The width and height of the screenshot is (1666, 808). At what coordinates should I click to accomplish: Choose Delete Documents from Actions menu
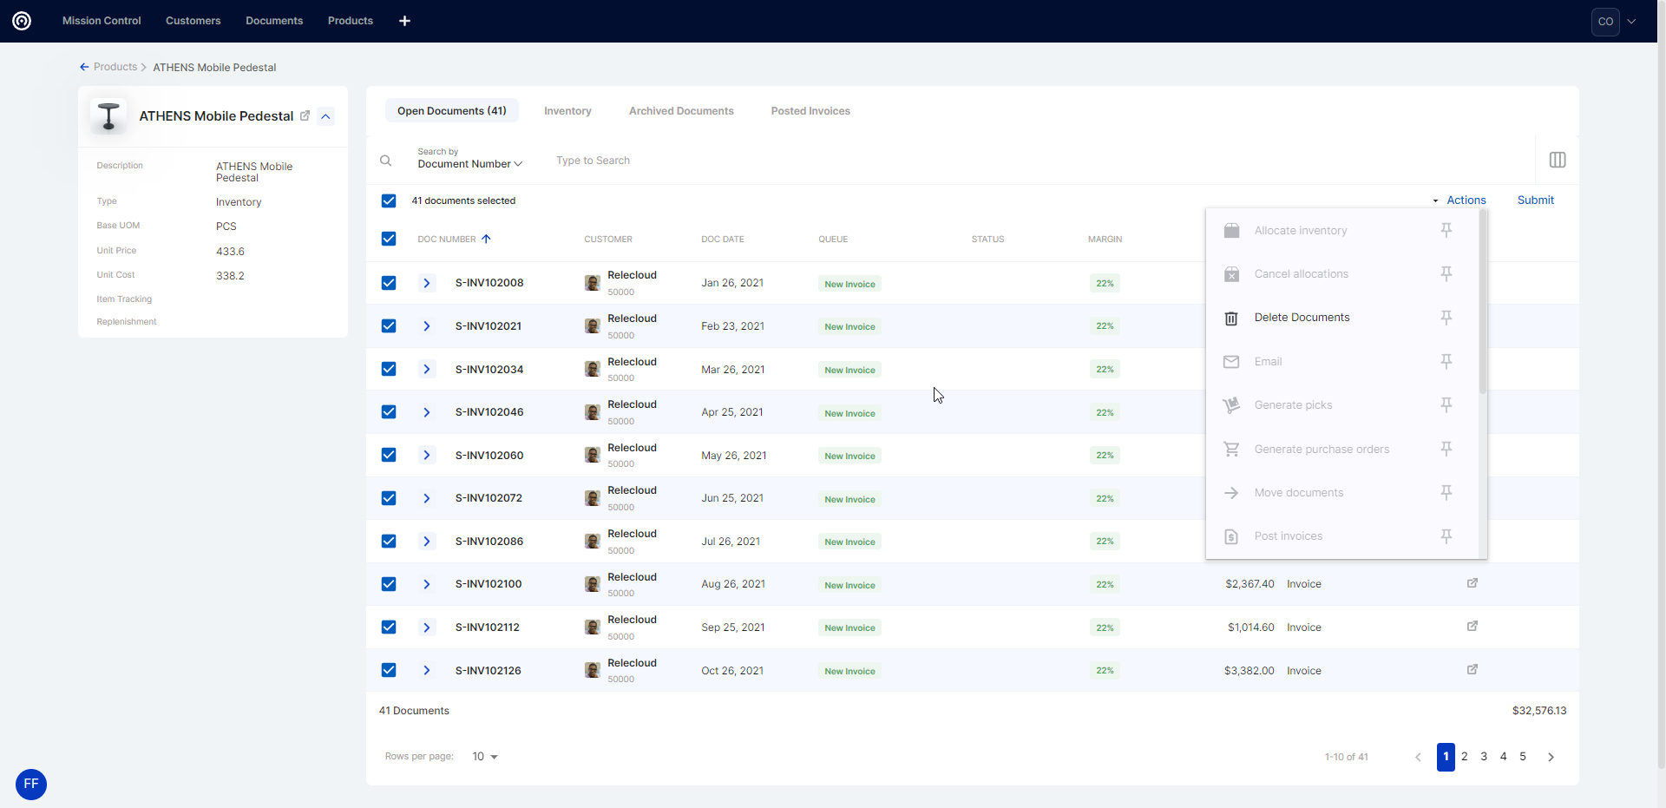pyautogui.click(x=1302, y=318)
